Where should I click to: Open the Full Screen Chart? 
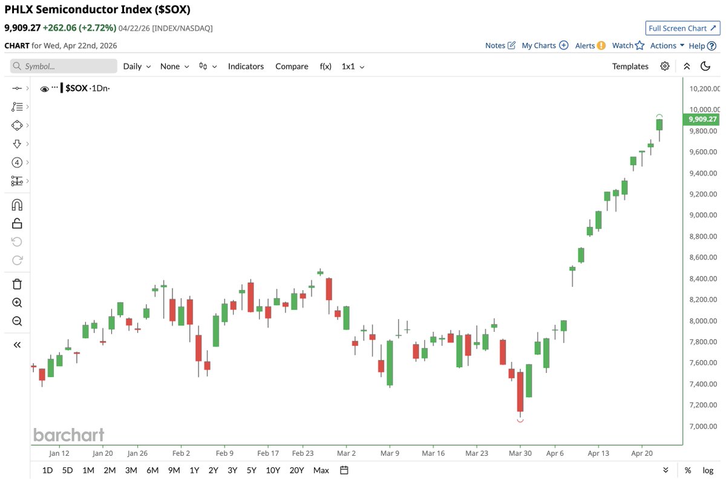pyautogui.click(x=682, y=28)
